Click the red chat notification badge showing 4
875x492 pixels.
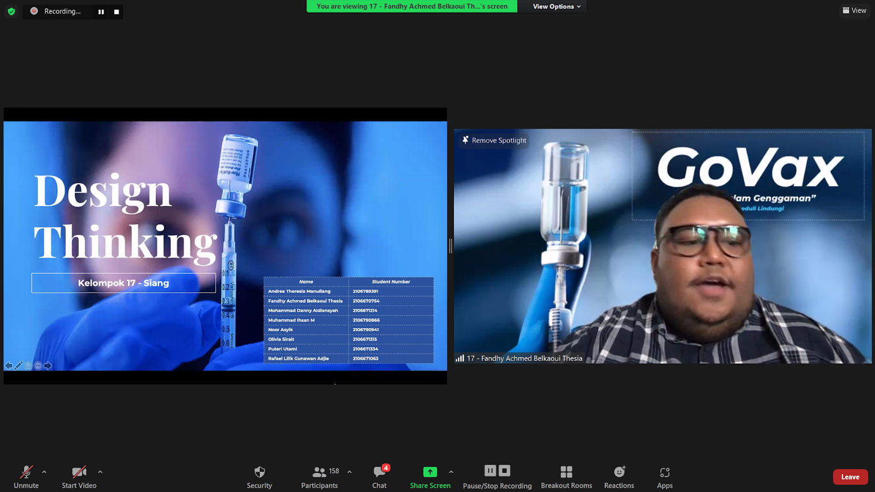tap(386, 467)
